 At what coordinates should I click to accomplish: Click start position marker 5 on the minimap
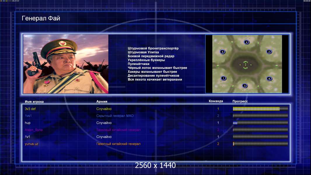(222, 52)
